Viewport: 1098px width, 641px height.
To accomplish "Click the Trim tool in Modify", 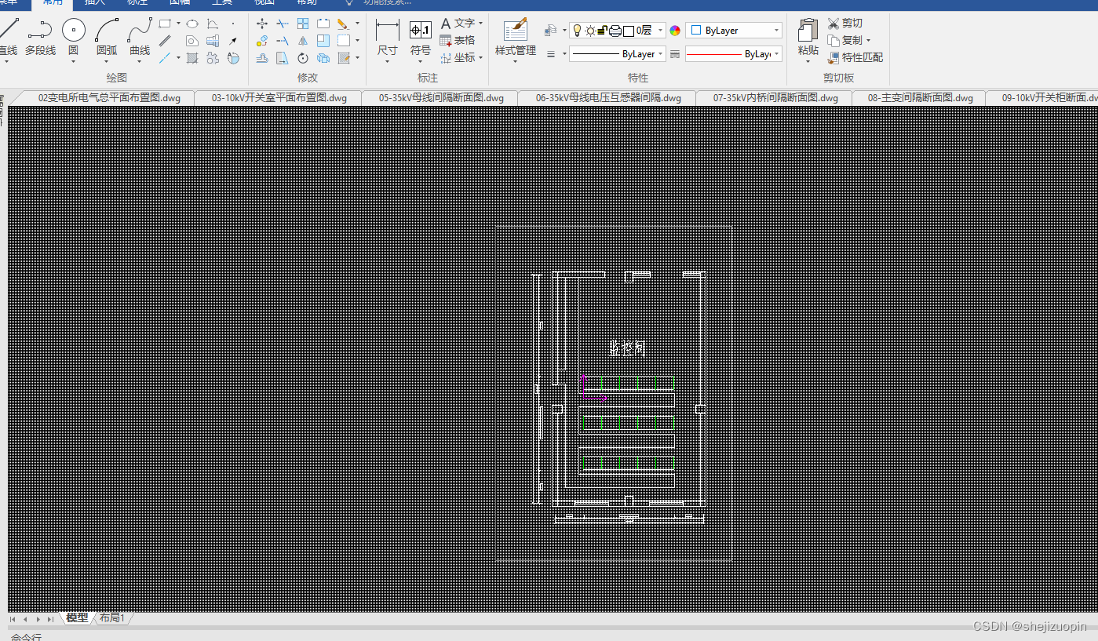I will pos(283,24).
